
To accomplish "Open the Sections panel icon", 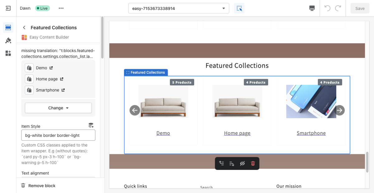I will coord(8,27).
